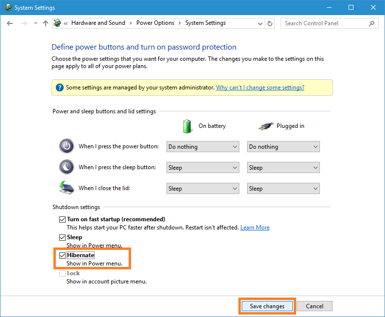Viewport: 385px width, 317px height.
Task: Click 'Power and sleep buttons and lid settings' label
Action: point(104,111)
